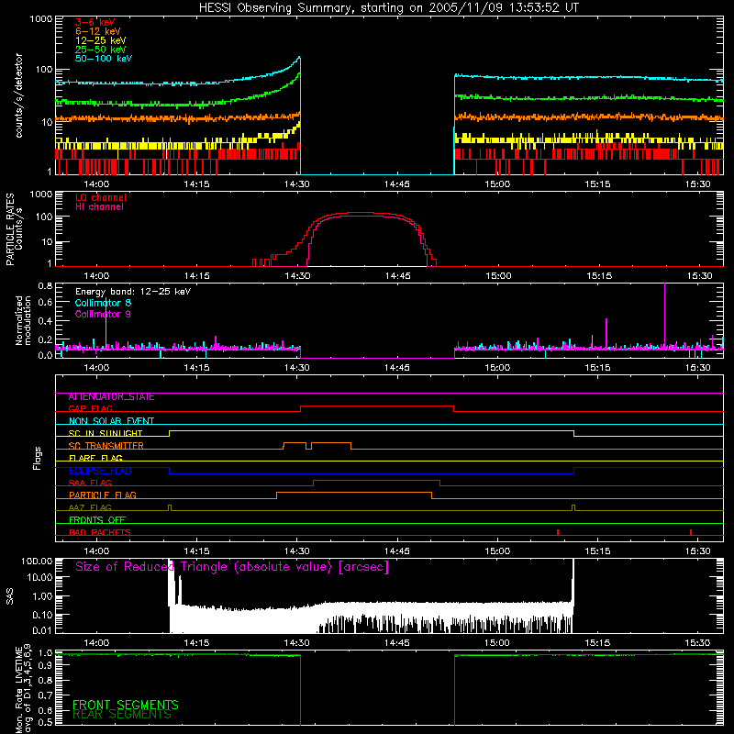Select the Collimator 9 legend label
The image size is (734, 734).
[103, 314]
